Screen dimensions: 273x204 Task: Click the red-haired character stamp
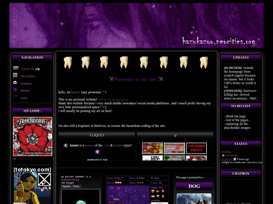click(x=196, y=158)
